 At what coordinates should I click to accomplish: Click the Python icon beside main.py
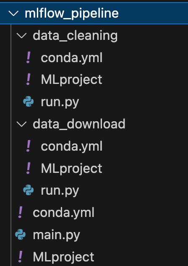pos(21,234)
